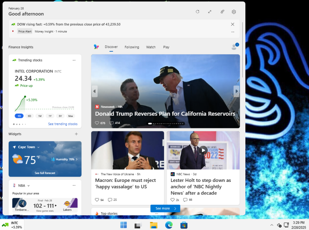Dismiss the DOW price alert
309x230 pixels.
tap(232, 24)
